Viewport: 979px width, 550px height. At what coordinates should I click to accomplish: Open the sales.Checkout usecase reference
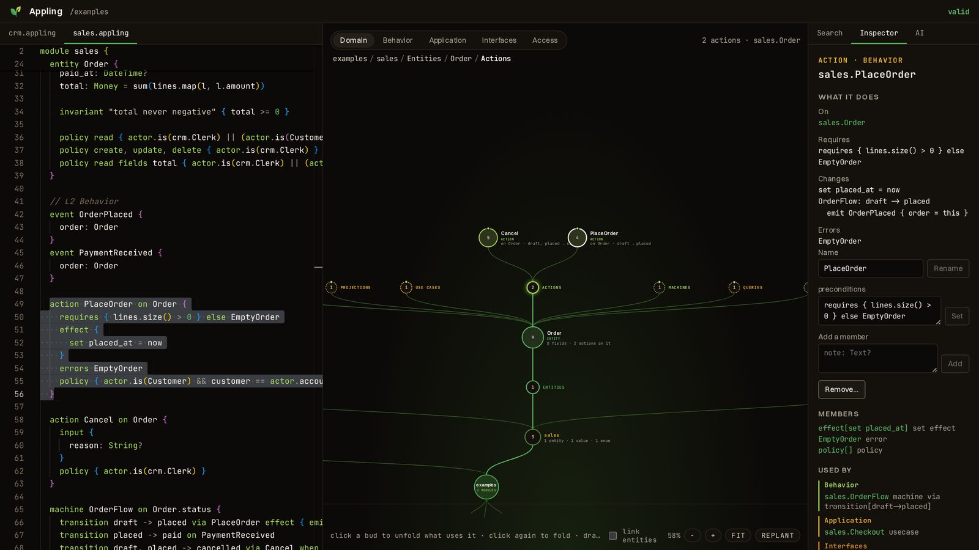pos(854,532)
